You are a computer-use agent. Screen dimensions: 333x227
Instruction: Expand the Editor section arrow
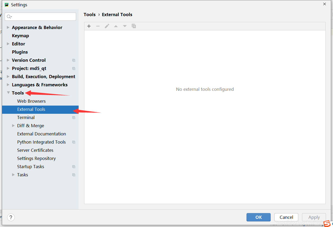point(8,44)
